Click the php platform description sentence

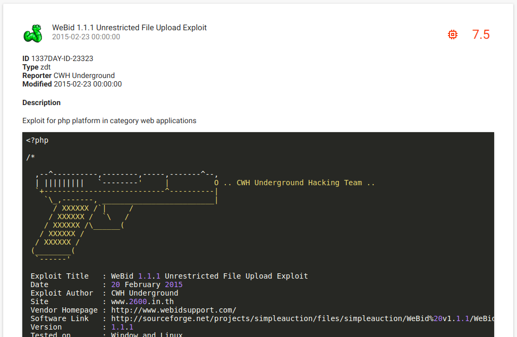point(109,120)
